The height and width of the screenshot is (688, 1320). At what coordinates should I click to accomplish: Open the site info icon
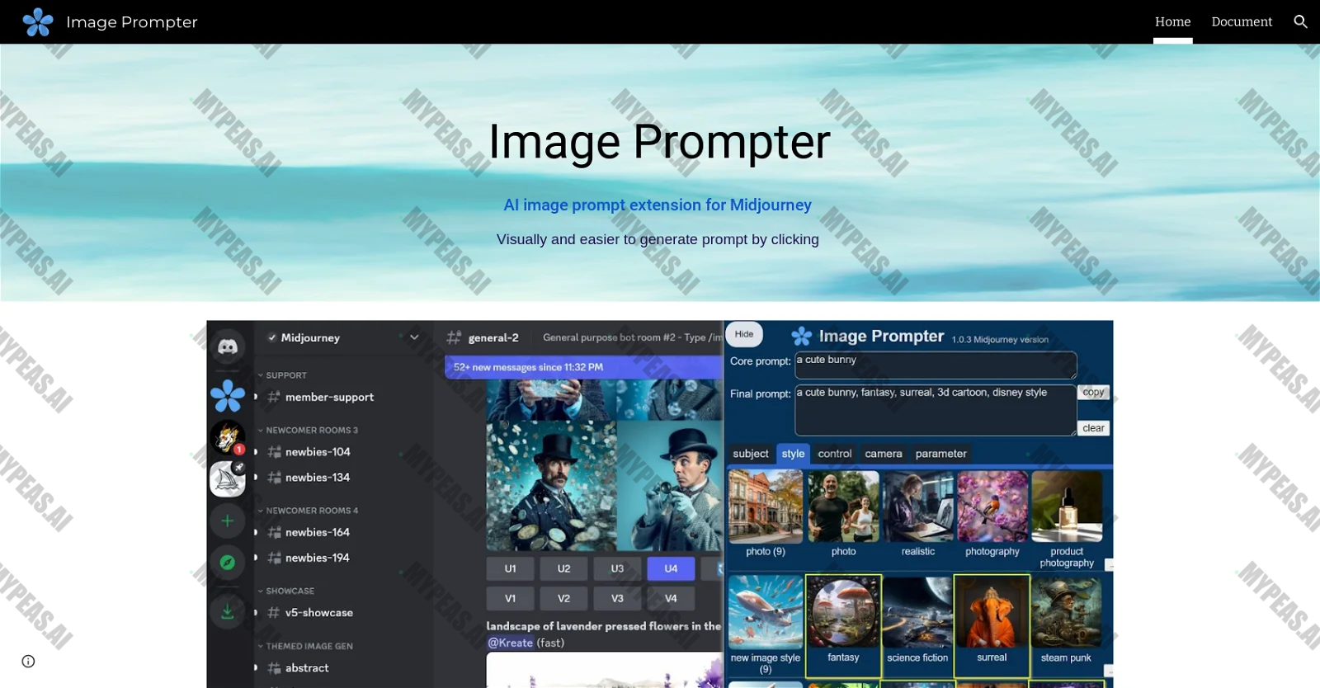28,661
